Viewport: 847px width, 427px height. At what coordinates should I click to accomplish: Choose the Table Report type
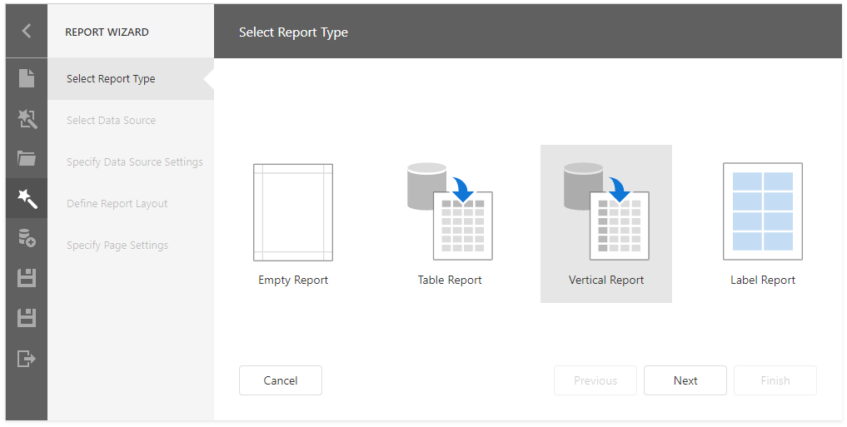click(x=450, y=225)
